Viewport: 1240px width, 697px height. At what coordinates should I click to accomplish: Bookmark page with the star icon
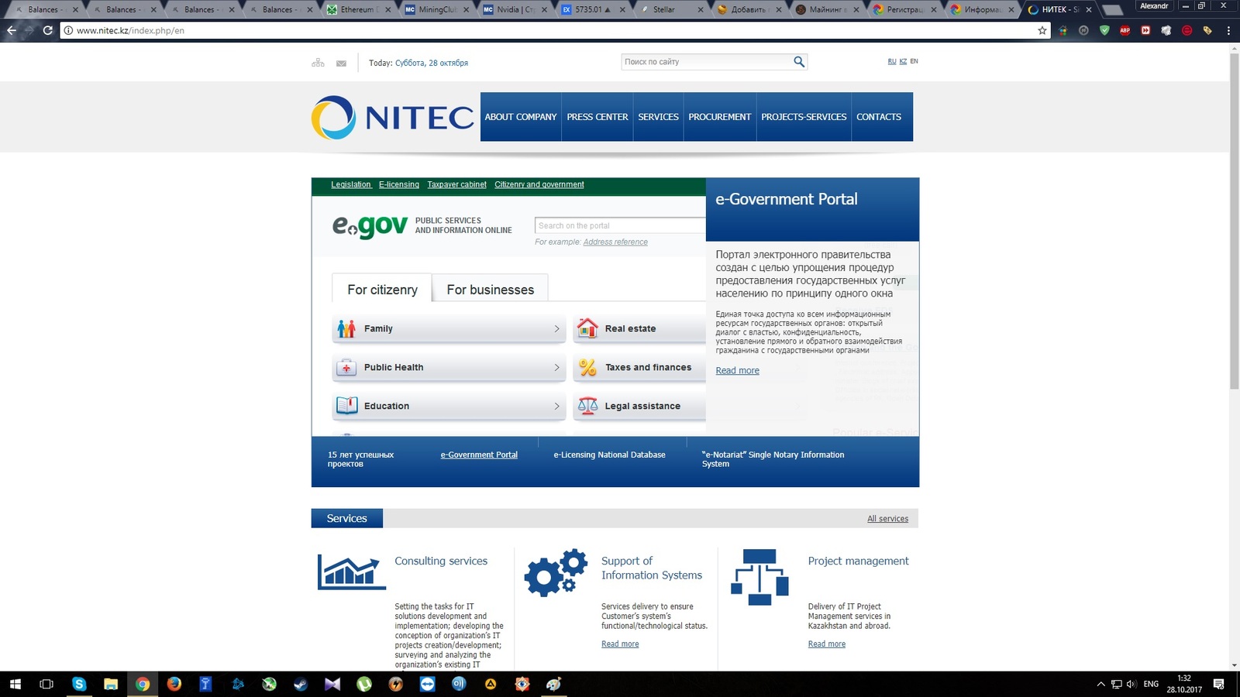pos(1042,31)
